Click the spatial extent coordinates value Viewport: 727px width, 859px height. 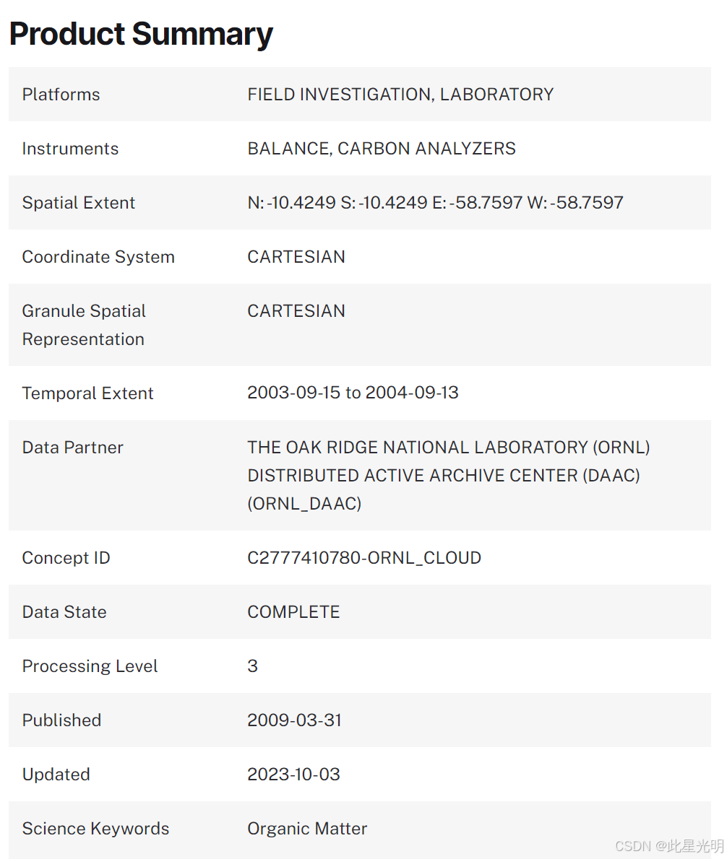coord(435,203)
